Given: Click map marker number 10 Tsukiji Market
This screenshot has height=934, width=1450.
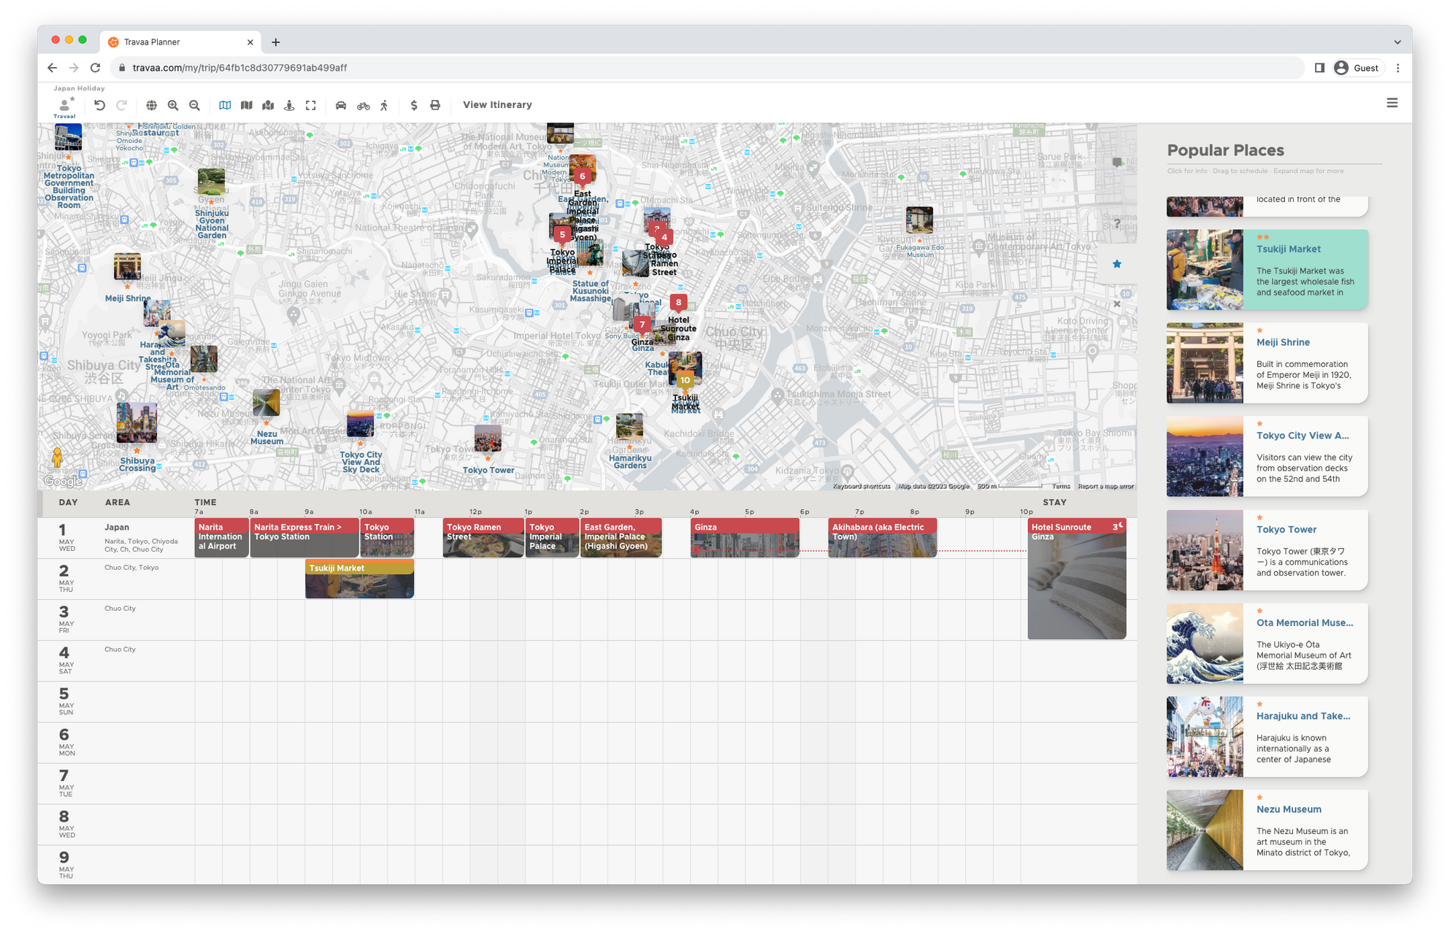Looking at the screenshot, I should coord(685,380).
